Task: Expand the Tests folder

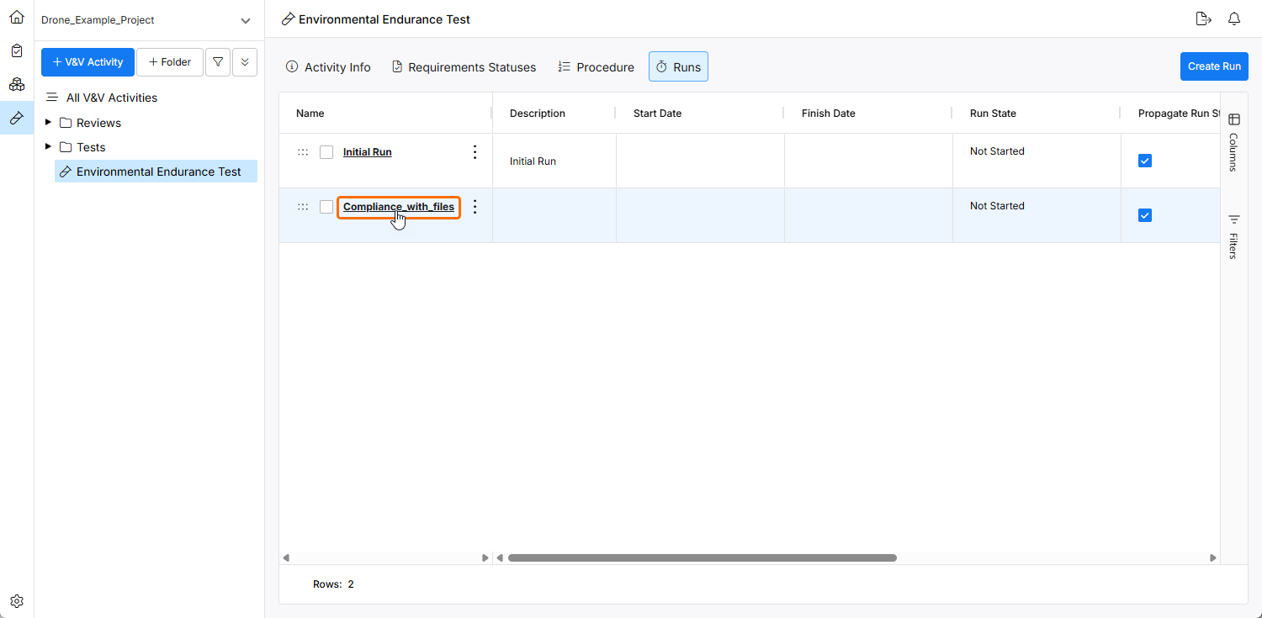Action: [x=49, y=147]
